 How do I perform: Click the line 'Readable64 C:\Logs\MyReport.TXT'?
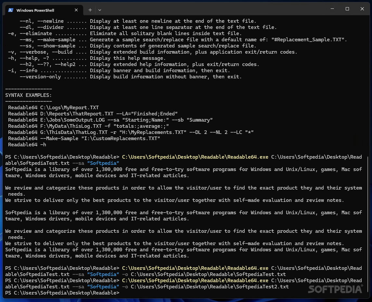[x=53, y=108]
